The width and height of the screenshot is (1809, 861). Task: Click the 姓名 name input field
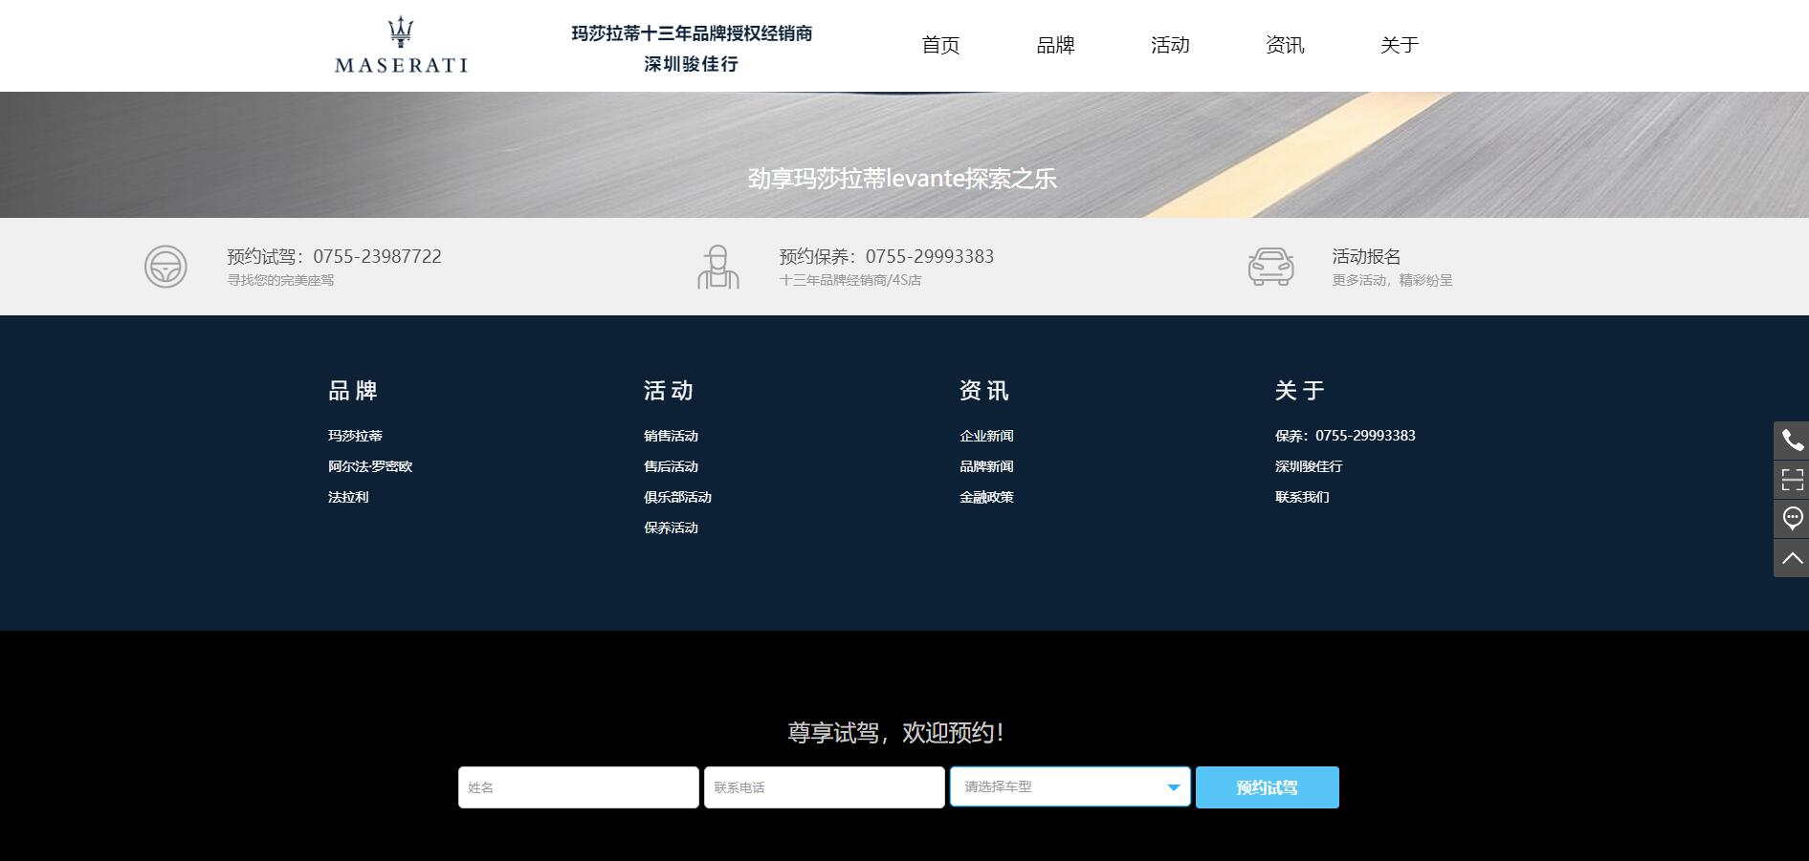pyautogui.click(x=579, y=787)
